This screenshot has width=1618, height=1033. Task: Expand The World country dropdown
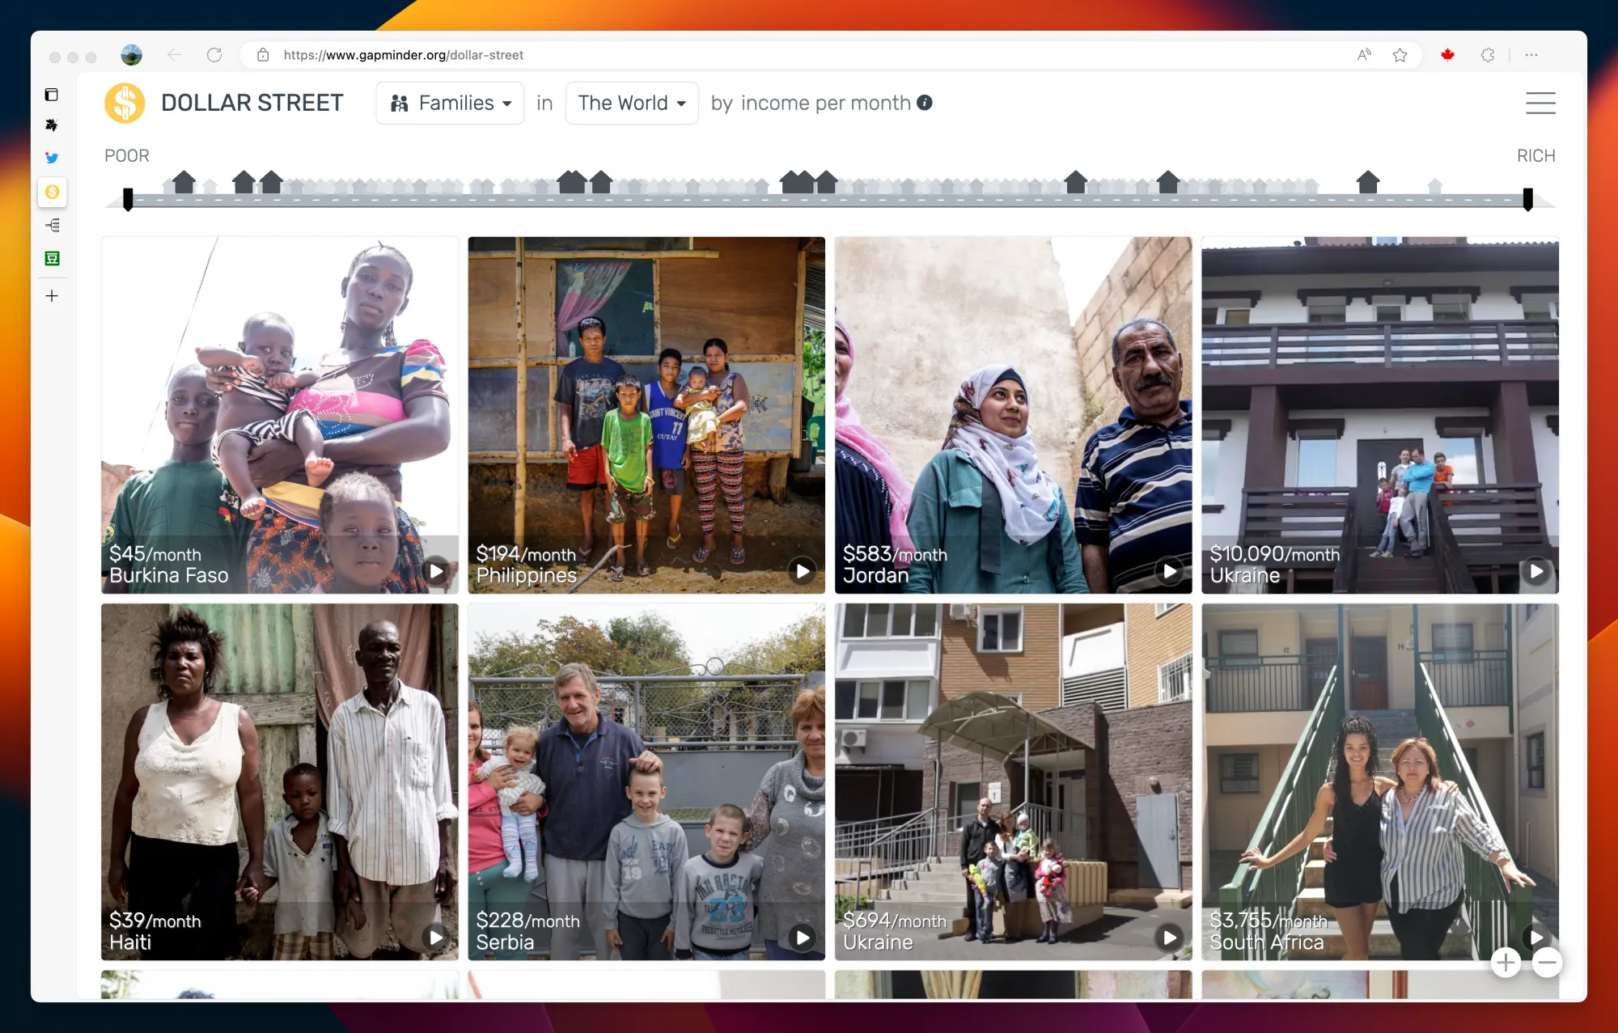coord(632,103)
